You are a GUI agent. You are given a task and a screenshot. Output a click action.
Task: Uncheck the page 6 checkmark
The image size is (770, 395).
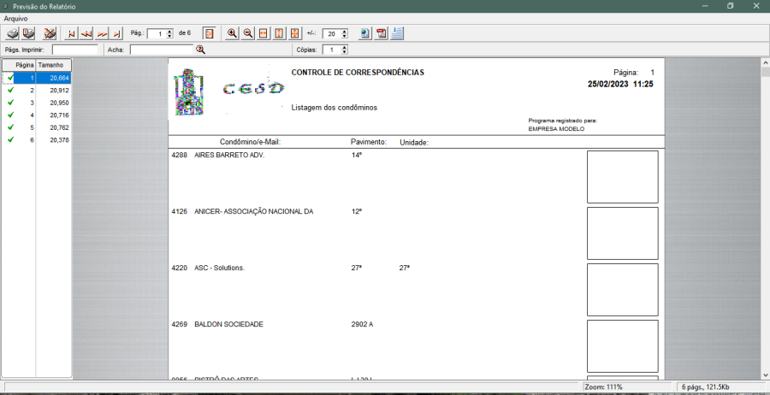[x=10, y=139]
